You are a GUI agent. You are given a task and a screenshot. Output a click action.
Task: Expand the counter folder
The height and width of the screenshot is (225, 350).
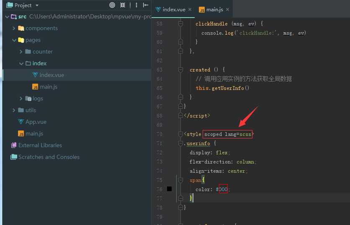click(x=21, y=52)
